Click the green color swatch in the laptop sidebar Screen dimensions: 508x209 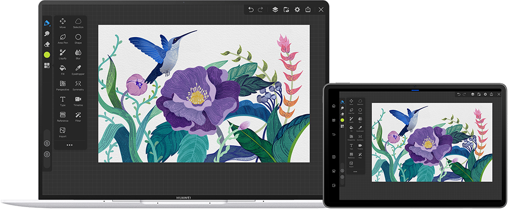pos(47,55)
